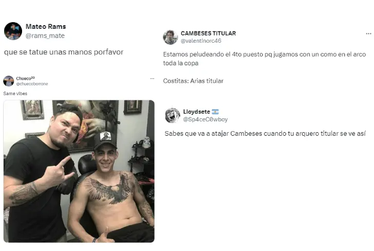Open more options on CAMBESES TITULAR tweet
The width and height of the screenshot is (374, 251).
click(x=368, y=33)
